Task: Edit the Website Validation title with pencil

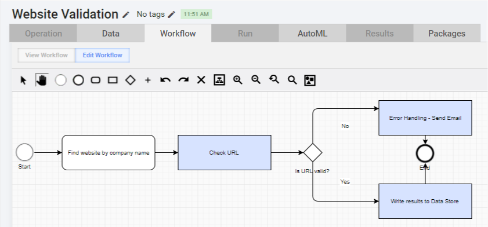Action: [126, 14]
